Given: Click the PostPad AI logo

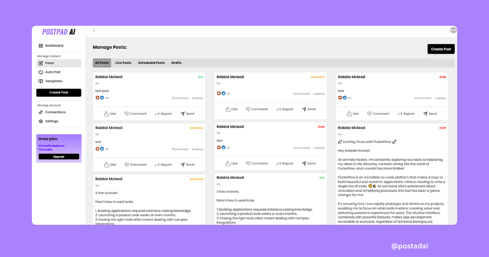Looking at the screenshot, I should [x=59, y=32].
